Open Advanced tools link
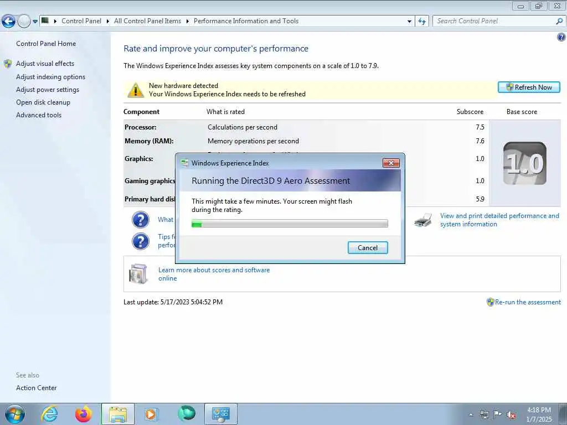 click(39, 115)
